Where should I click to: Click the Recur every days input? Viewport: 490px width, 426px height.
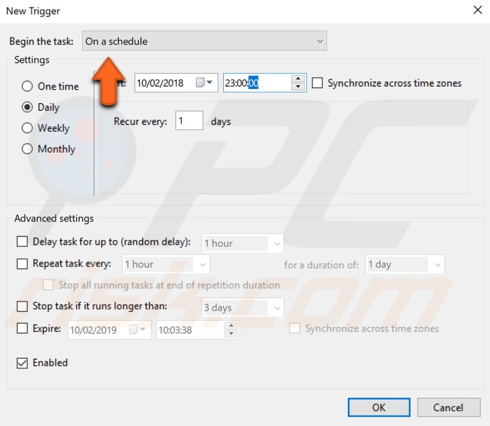click(x=189, y=120)
